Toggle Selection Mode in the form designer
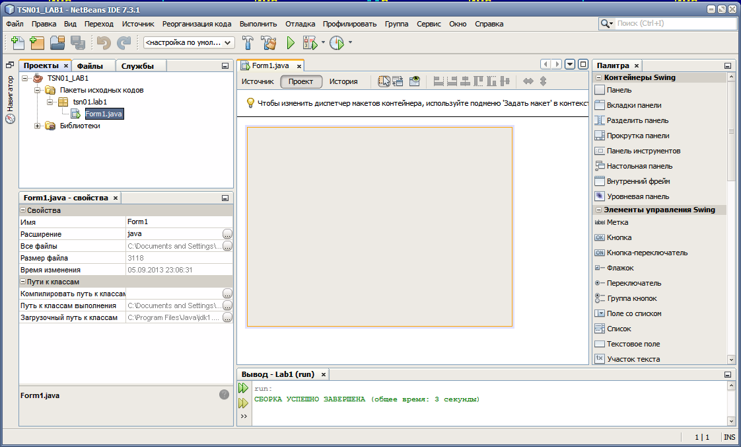 (384, 81)
